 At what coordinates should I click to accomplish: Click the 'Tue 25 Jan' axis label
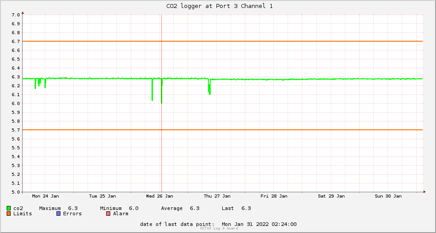[102, 196]
